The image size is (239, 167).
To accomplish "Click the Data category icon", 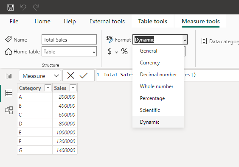I will (204, 41).
